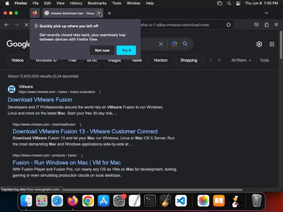Show more filter chips with right arrow
This screenshot has height=212, width=283.
219,60
